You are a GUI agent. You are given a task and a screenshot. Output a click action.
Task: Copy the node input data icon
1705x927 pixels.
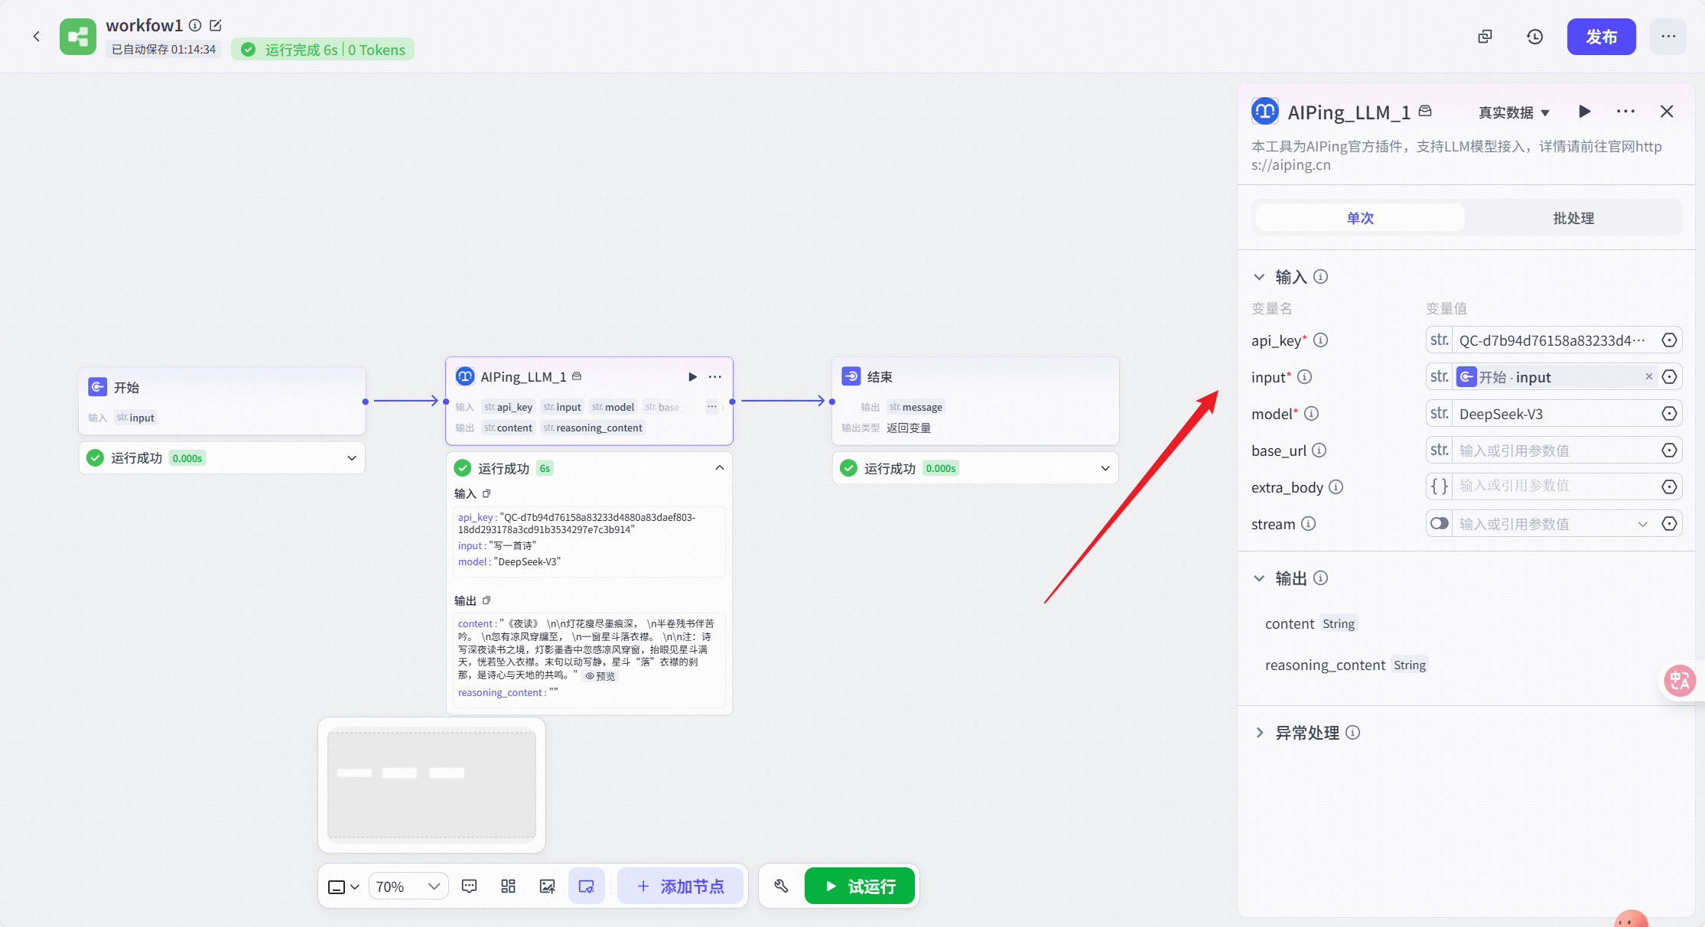[x=486, y=493]
